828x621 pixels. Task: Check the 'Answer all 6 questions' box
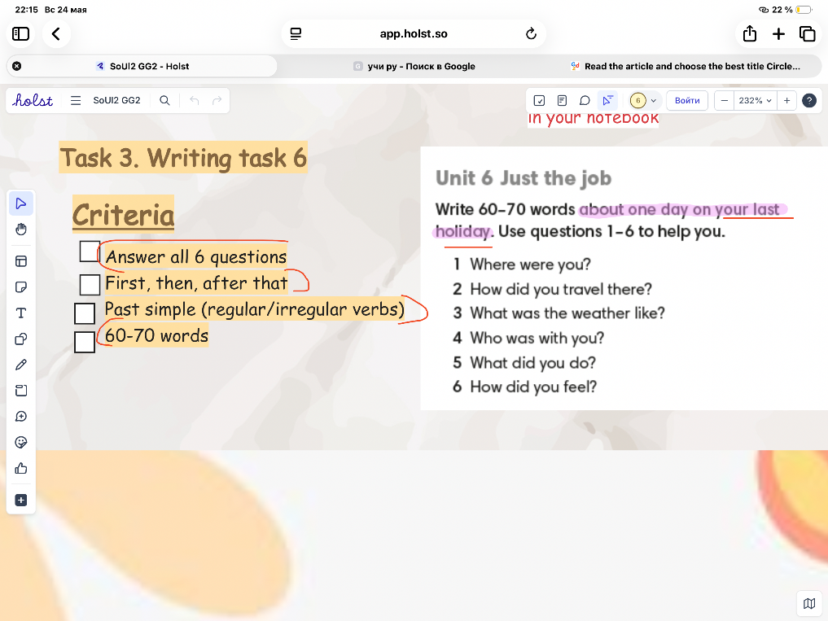(x=90, y=251)
